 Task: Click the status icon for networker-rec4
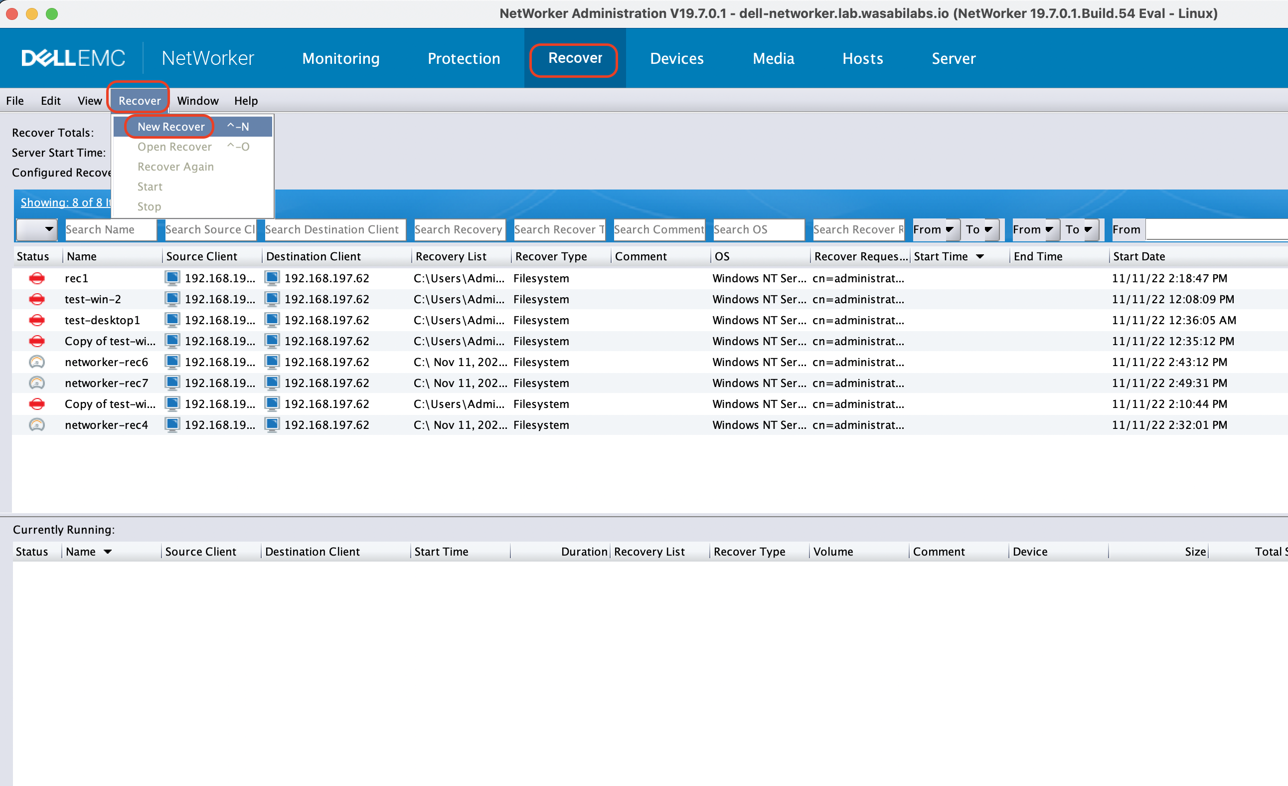coord(36,424)
